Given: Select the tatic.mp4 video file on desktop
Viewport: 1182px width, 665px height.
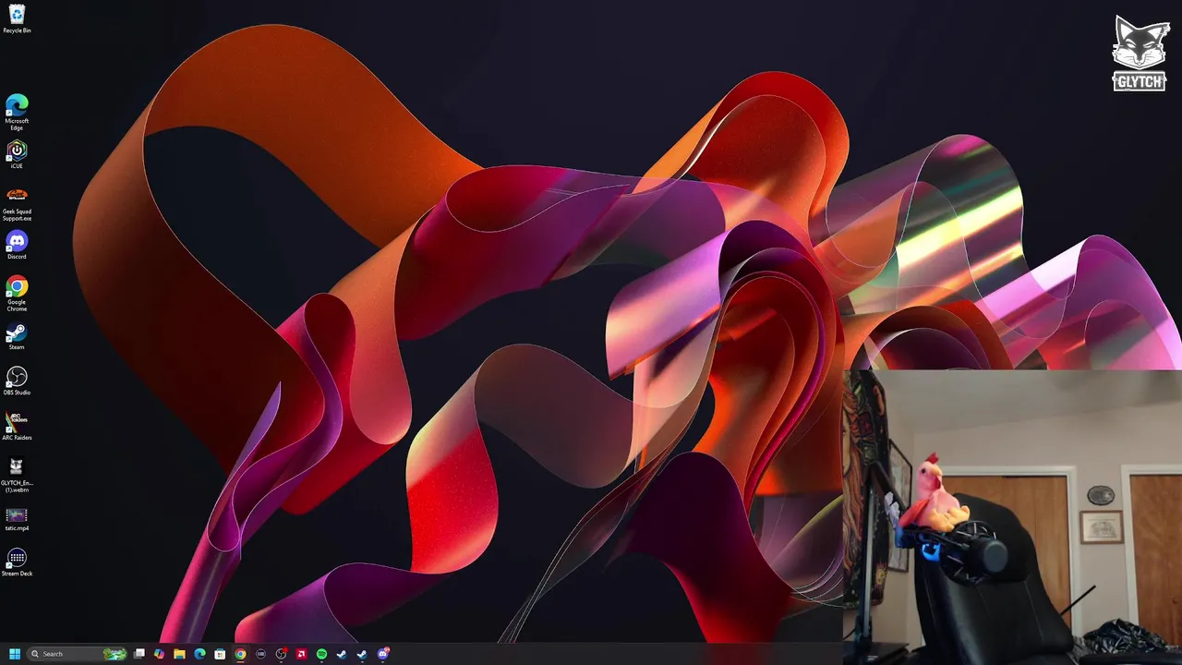Looking at the screenshot, I should point(17,519).
